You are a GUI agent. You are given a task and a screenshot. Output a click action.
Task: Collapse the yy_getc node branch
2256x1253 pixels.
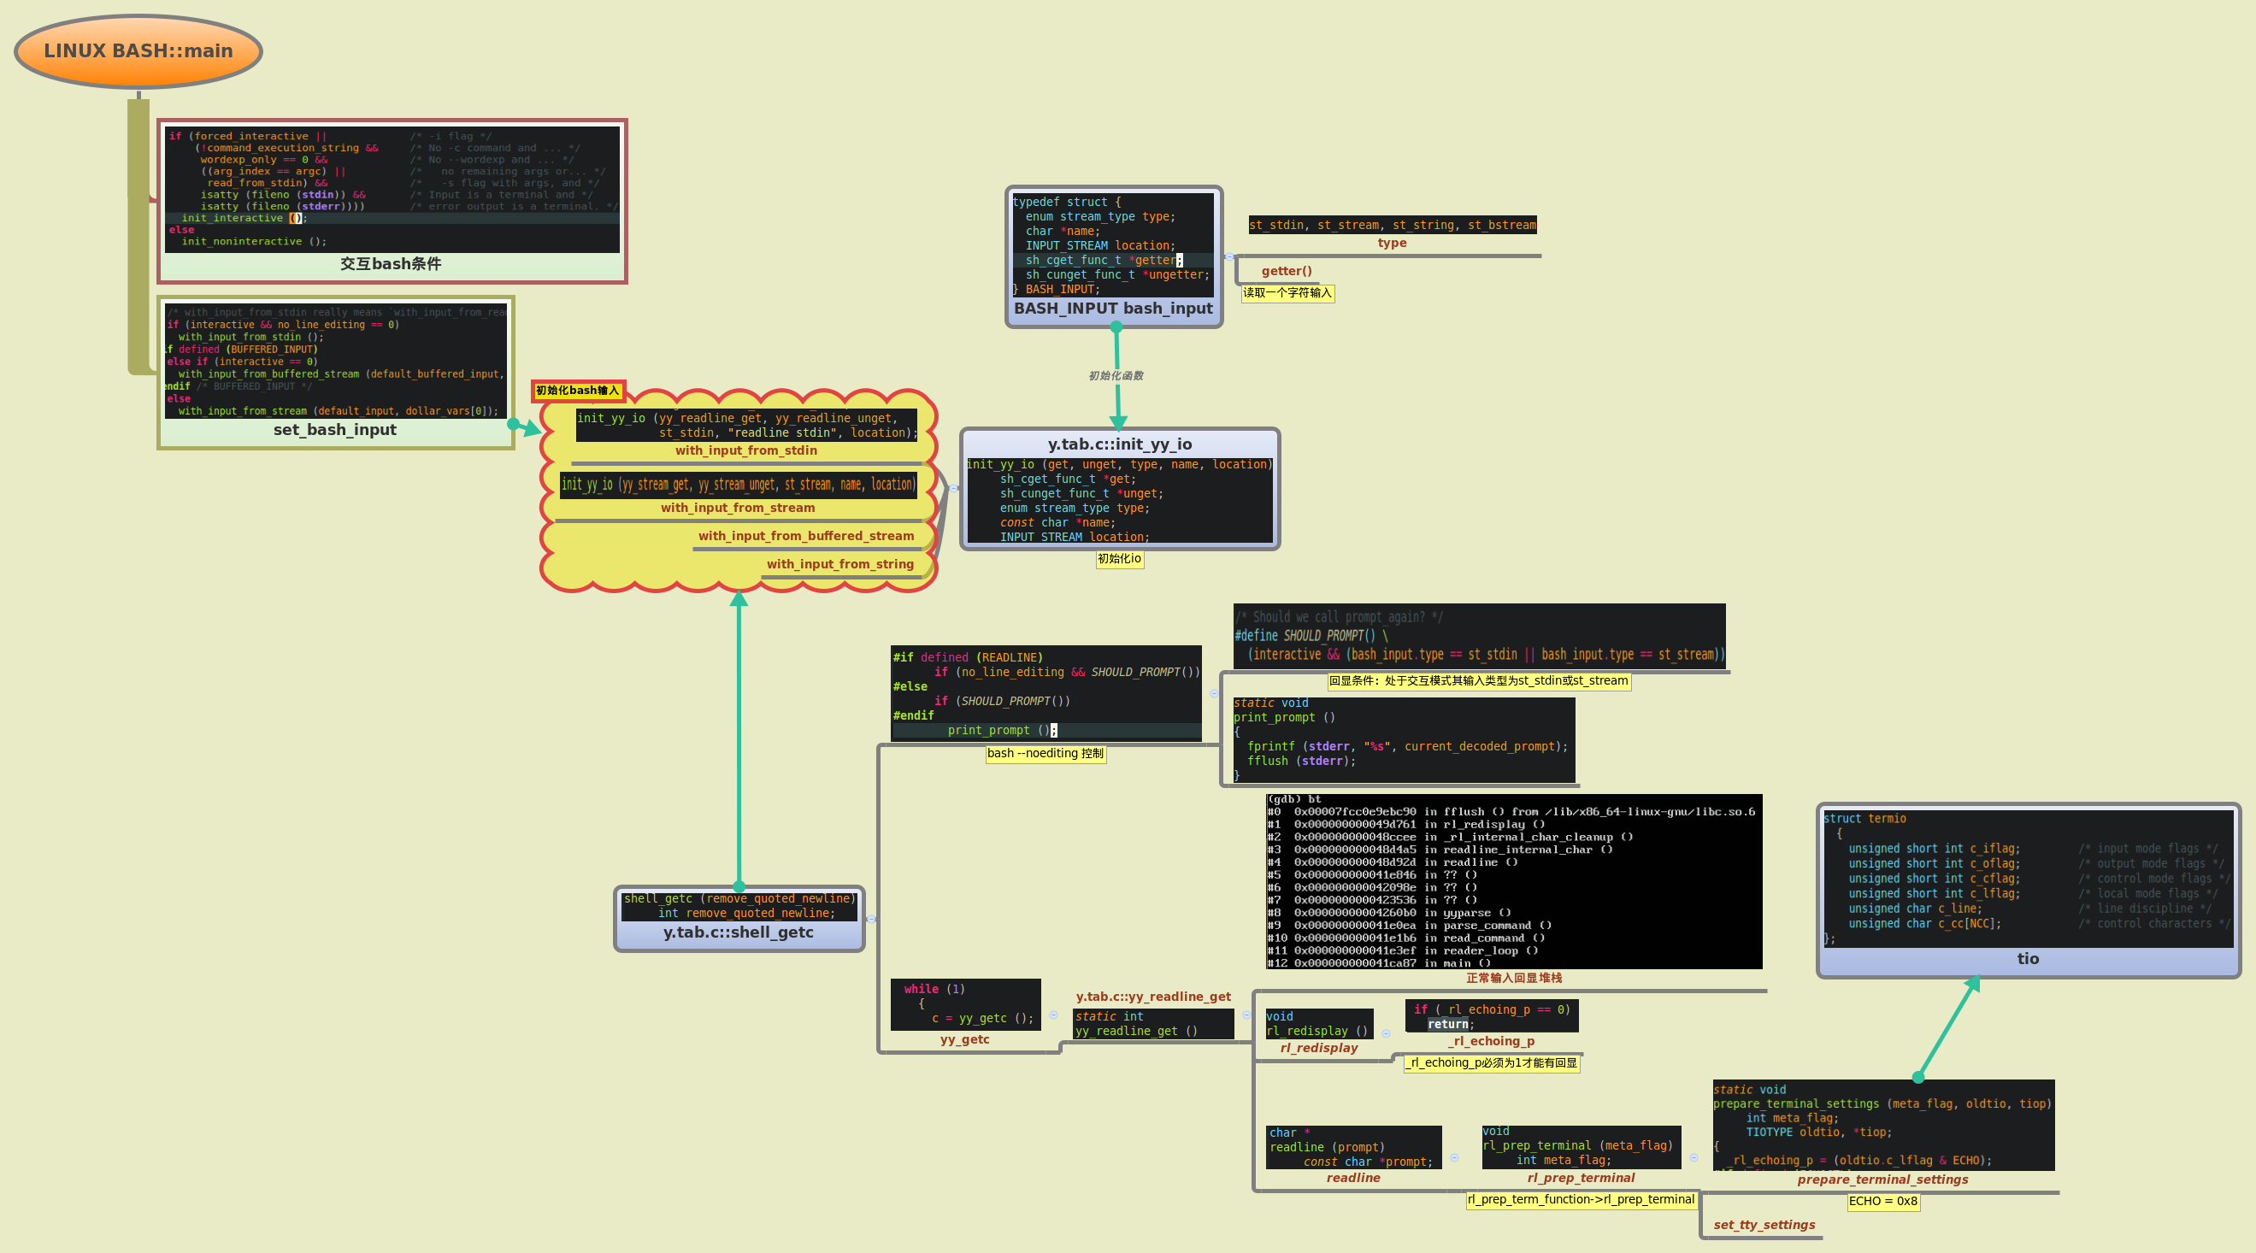(1053, 1015)
